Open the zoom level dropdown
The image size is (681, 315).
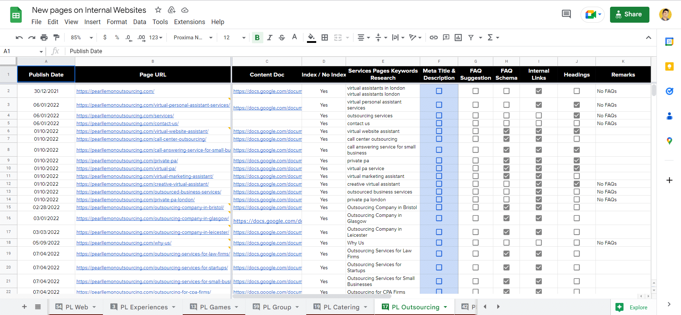click(82, 38)
